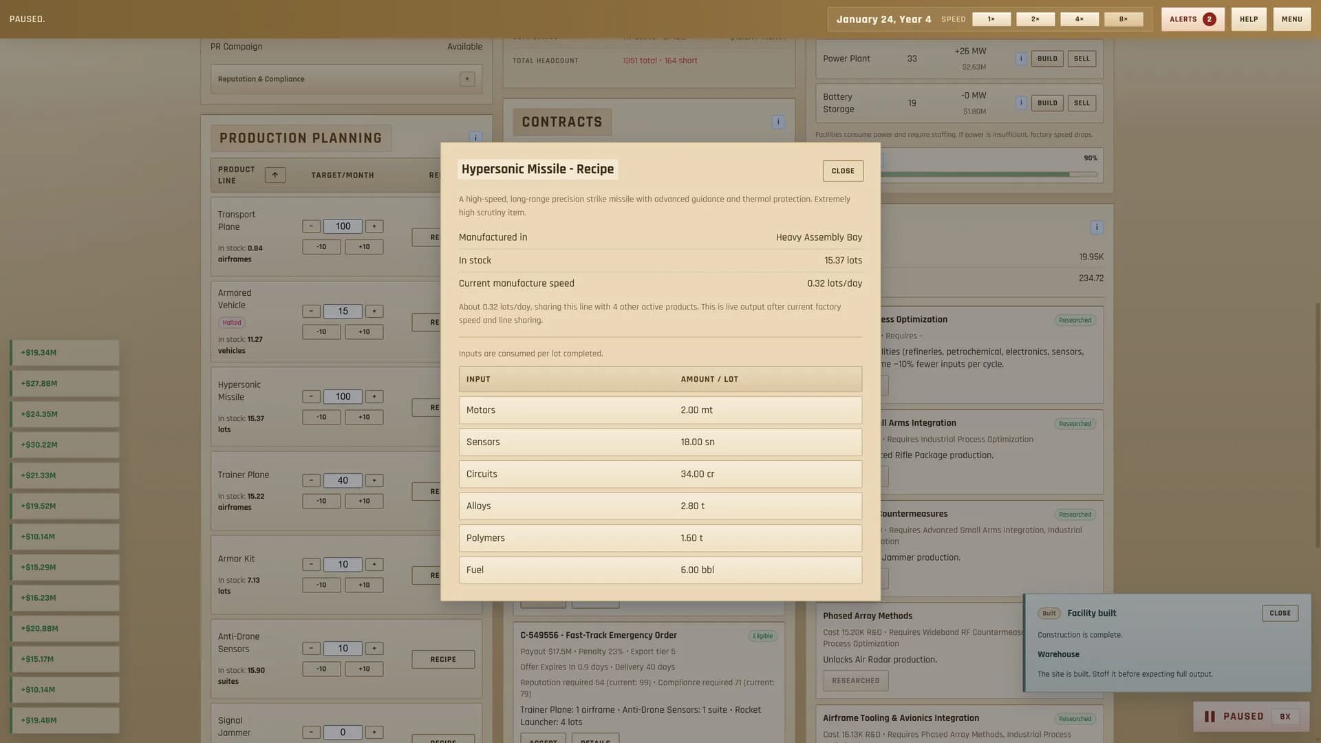Add 10 to Armor Kit target
Image resolution: width=1321 pixels, height=743 pixels.
(364, 585)
